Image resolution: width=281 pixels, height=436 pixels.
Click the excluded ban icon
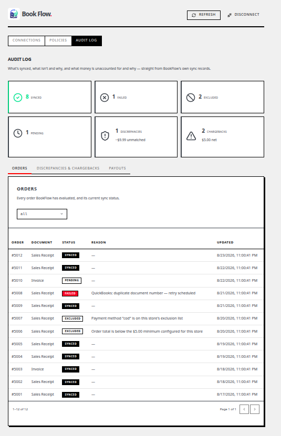click(191, 98)
